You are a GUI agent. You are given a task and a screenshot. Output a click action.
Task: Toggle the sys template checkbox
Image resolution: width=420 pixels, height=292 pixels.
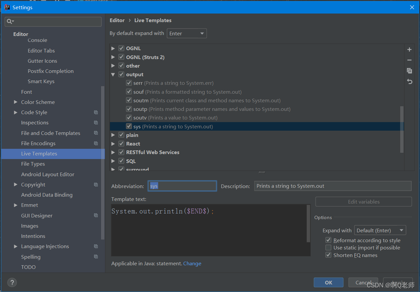point(129,126)
